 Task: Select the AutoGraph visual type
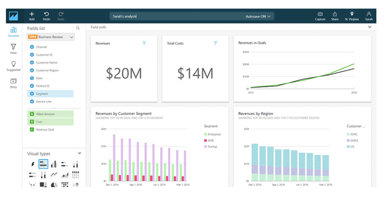coord(33,164)
